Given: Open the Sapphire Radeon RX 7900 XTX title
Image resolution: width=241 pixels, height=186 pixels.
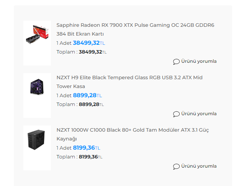Looking at the screenshot, I should point(135,25).
